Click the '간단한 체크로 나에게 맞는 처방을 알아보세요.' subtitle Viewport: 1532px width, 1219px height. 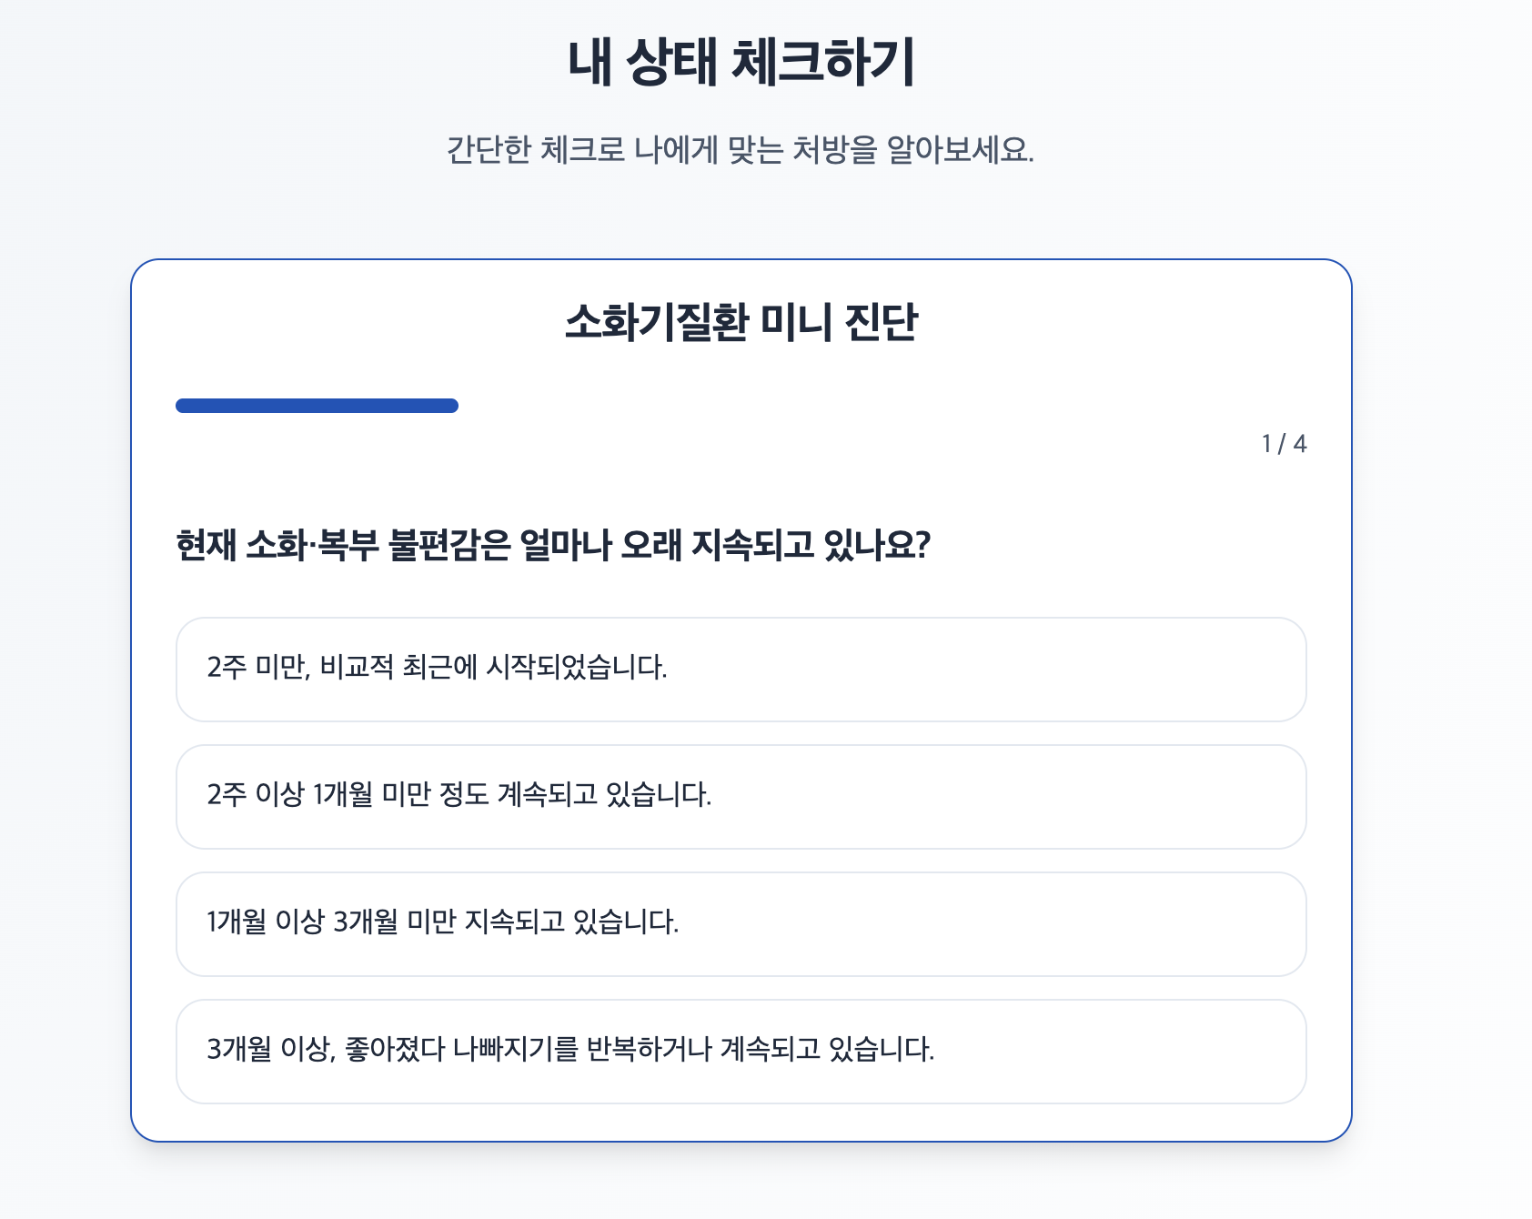click(741, 150)
